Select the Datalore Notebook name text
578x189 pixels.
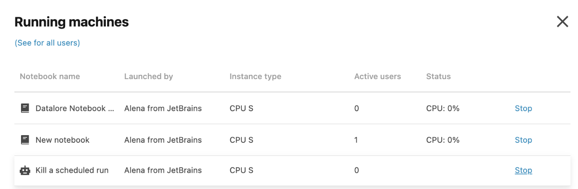(x=75, y=109)
